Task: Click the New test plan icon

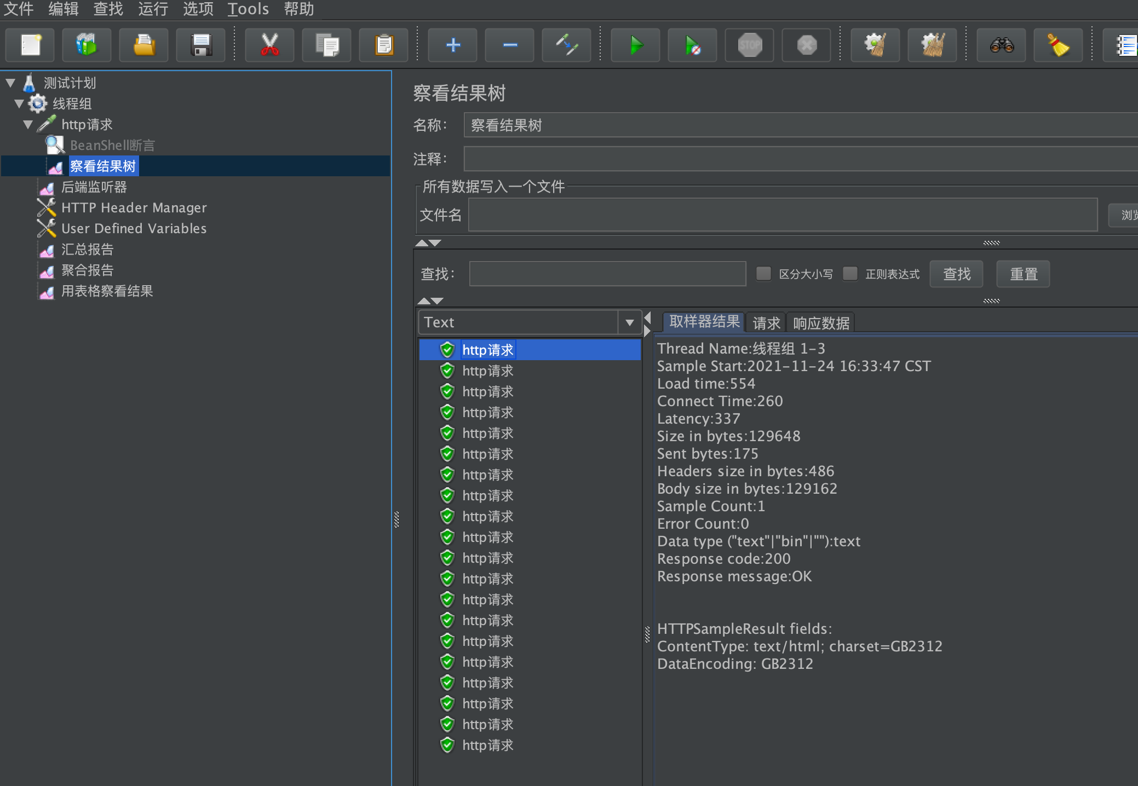Action: tap(31, 45)
